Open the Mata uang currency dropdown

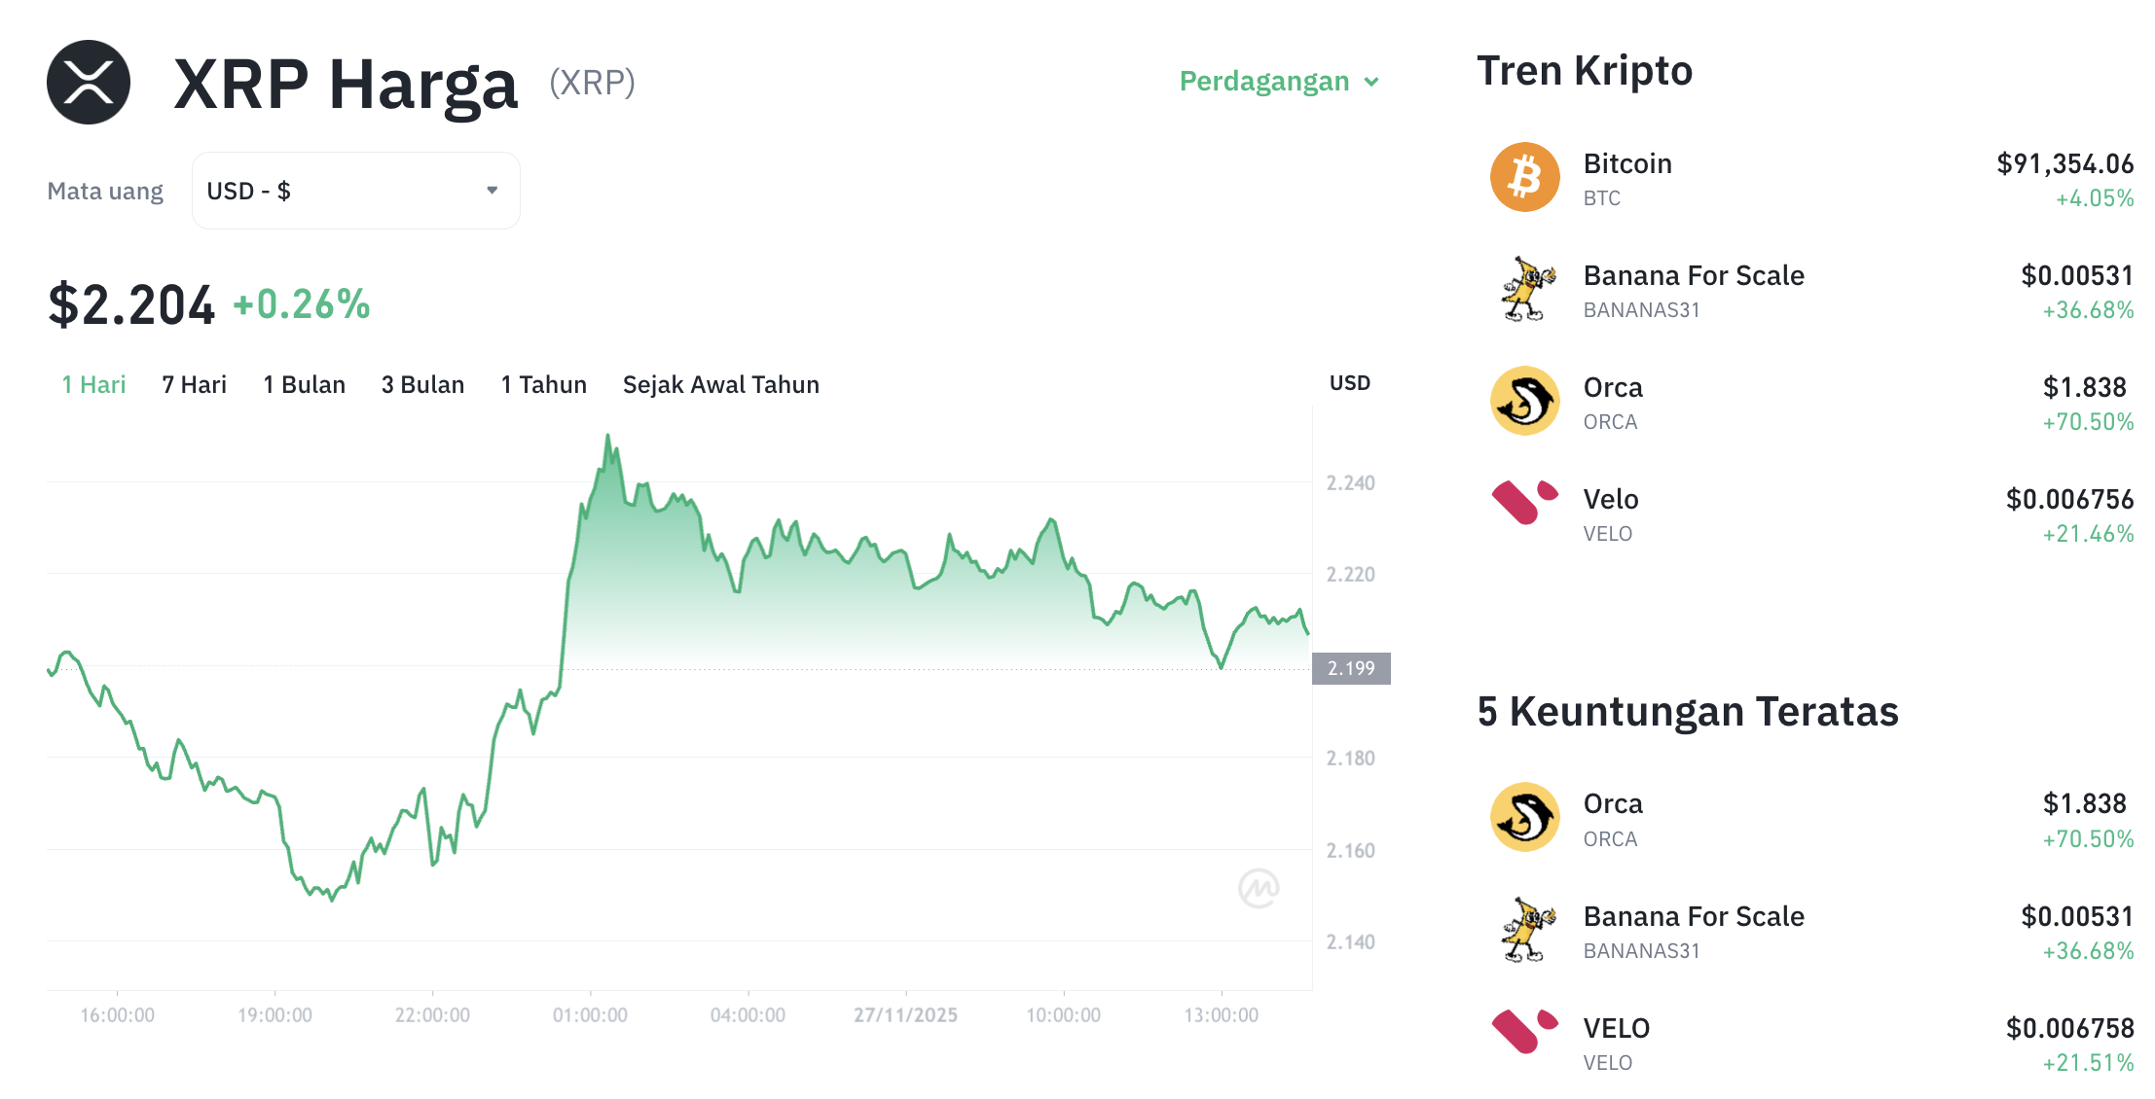coord(355,191)
